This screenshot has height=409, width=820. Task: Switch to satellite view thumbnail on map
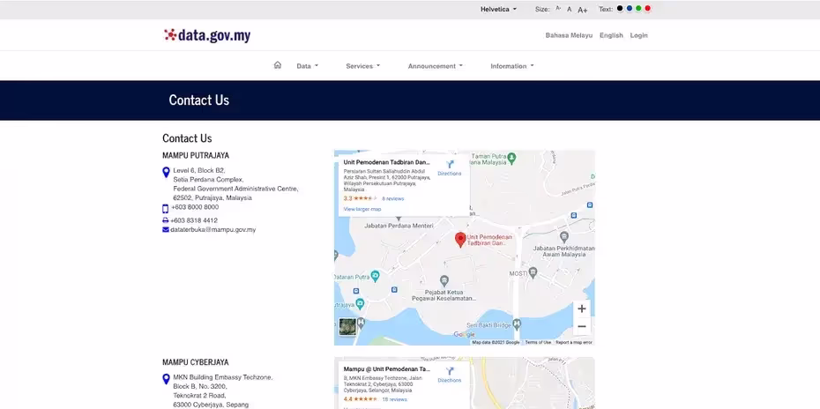pos(348,326)
